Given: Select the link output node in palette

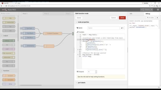Looking at the screenshot, I should (9, 45).
